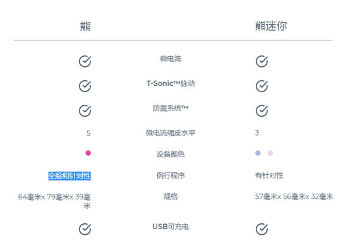Click the 熊 checkmark for USB可充电

pyautogui.click(x=85, y=229)
